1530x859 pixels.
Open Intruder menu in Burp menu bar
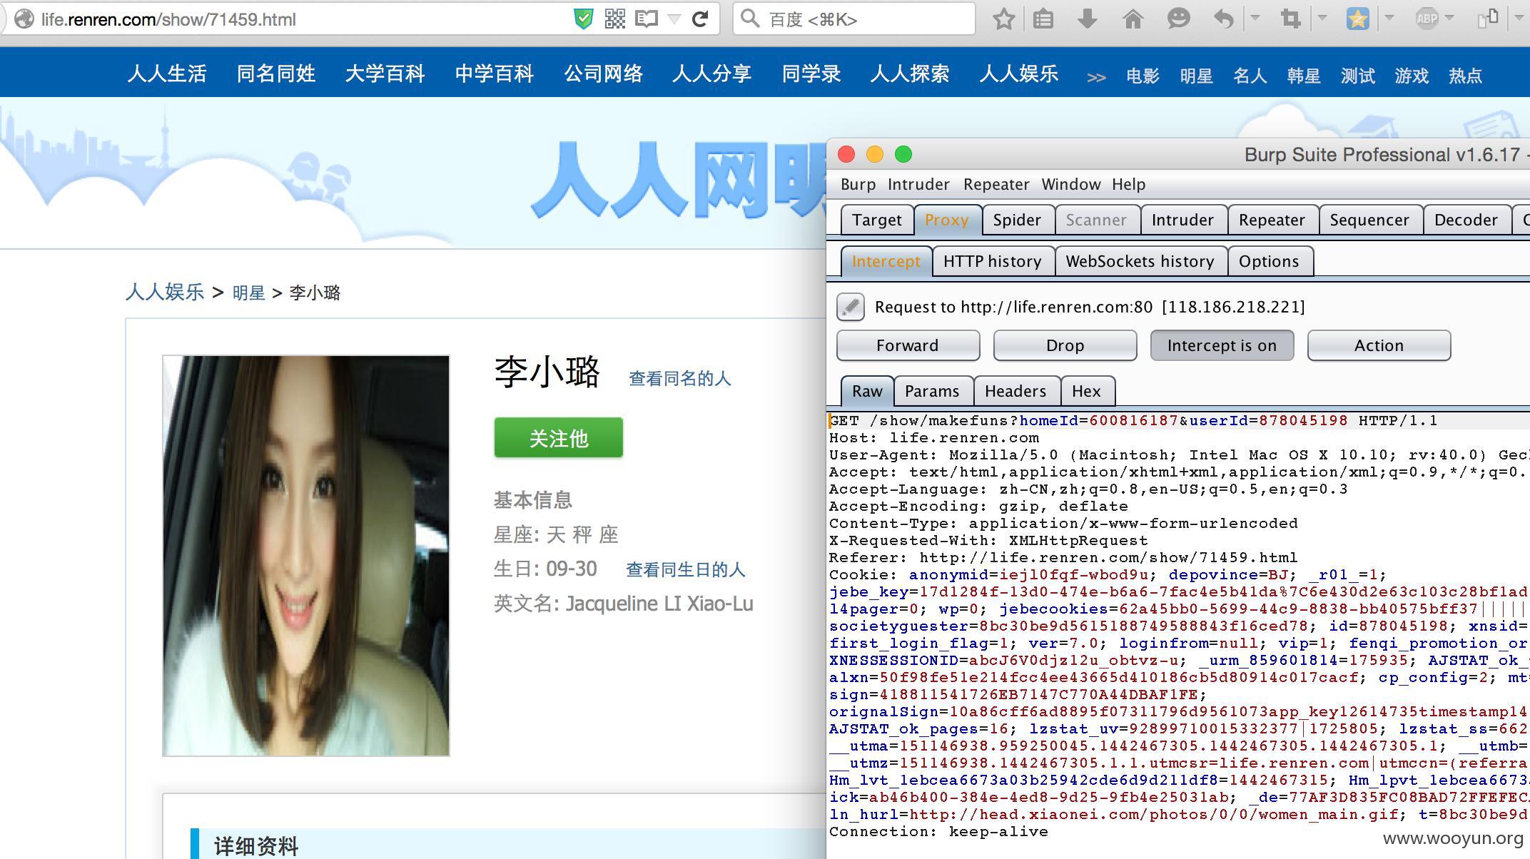coord(918,185)
